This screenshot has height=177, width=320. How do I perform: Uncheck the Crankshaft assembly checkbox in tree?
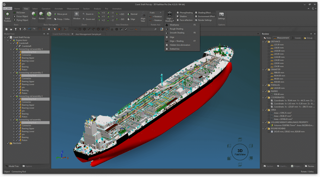14,43
